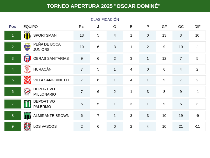
Task: Click the LOS VASCOS team name
Action: pyautogui.click(x=45, y=126)
